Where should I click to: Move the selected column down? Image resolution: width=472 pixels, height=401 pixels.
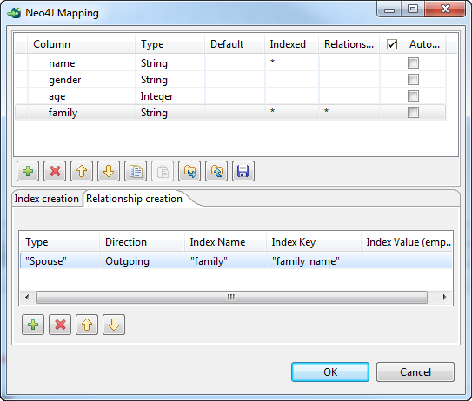coord(109,171)
